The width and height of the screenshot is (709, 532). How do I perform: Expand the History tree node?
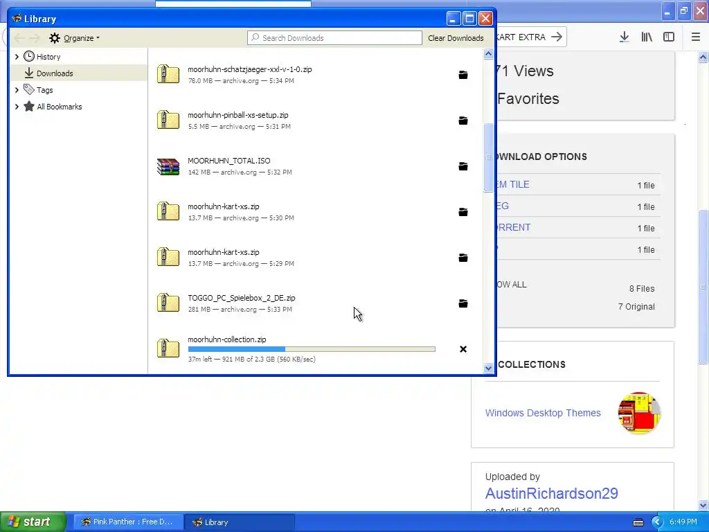[17, 57]
